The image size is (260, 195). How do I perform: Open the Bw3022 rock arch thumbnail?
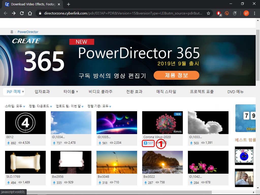coord(162,162)
